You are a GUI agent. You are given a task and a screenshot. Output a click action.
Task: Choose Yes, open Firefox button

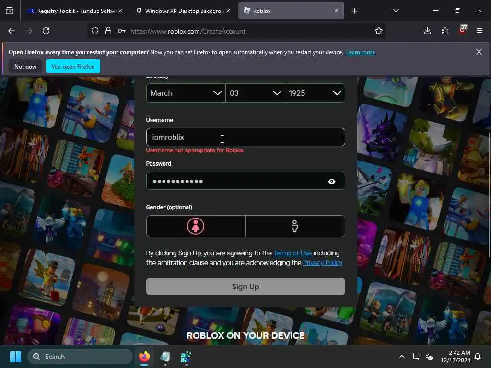[73, 66]
